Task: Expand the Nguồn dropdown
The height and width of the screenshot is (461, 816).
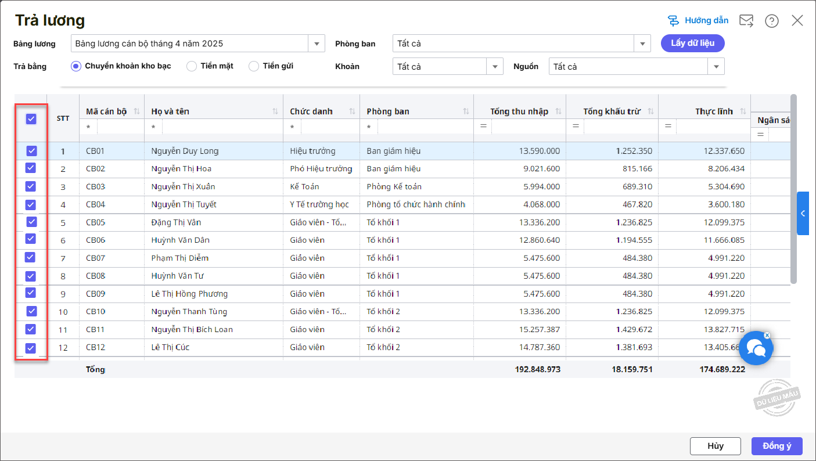Action: coord(716,67)
